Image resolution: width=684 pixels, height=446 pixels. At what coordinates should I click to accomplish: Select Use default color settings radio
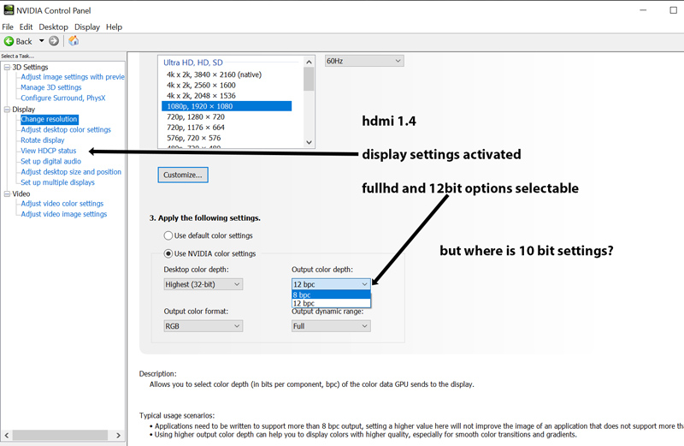tap(168, 235)
